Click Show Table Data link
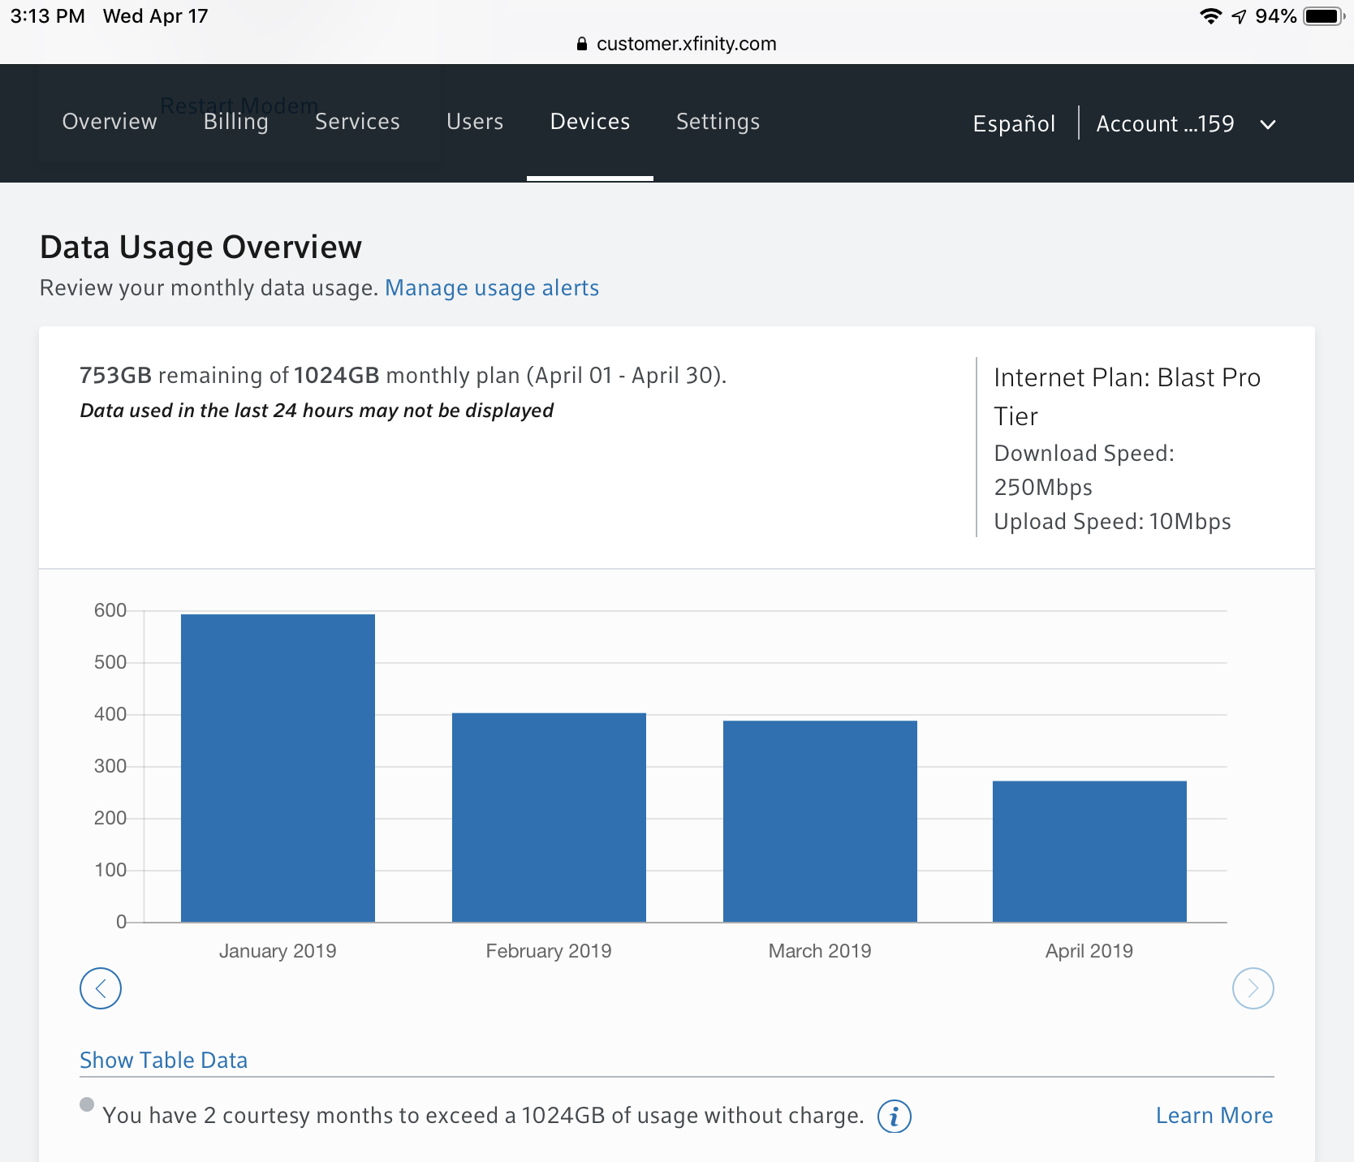This screenshot has height=1162, width=1354. click(163, 1060)
